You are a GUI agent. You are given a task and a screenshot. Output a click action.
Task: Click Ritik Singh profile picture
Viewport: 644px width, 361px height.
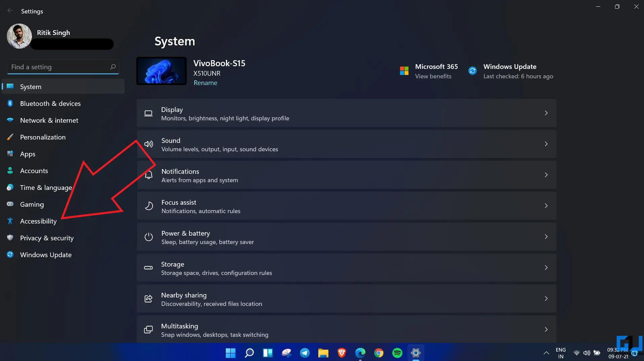[19, 36]
